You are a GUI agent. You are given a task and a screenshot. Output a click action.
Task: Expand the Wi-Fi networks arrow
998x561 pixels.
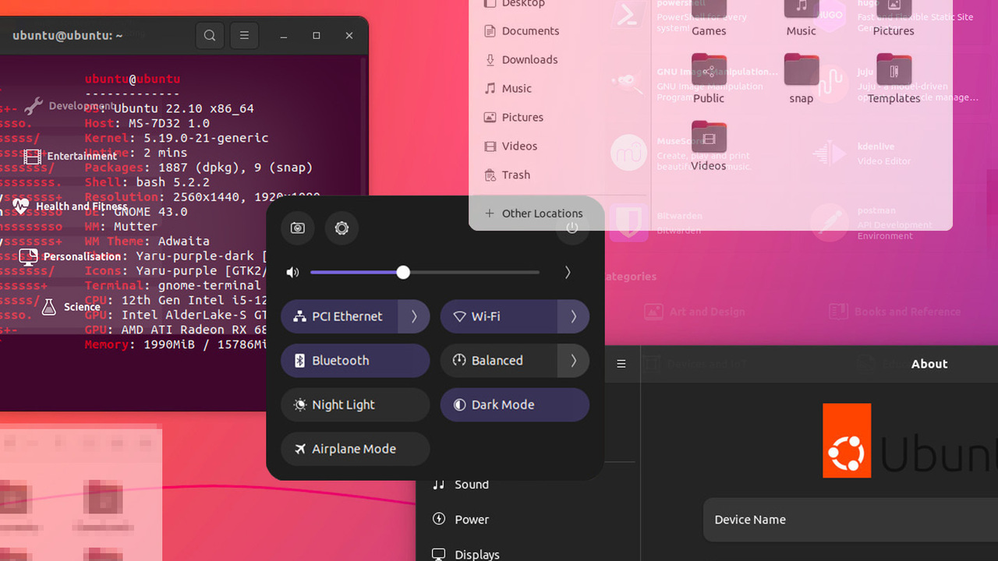pos(574,316)
